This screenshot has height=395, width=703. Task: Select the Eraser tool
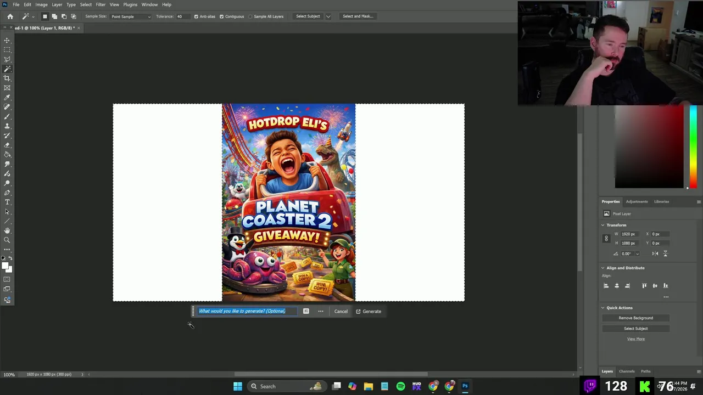7,145
